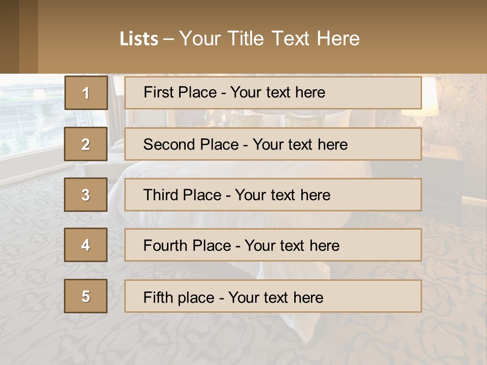This screenshot has height=365, width=487.
Task: Select the Third Place text field
Action: coord(273,195)
